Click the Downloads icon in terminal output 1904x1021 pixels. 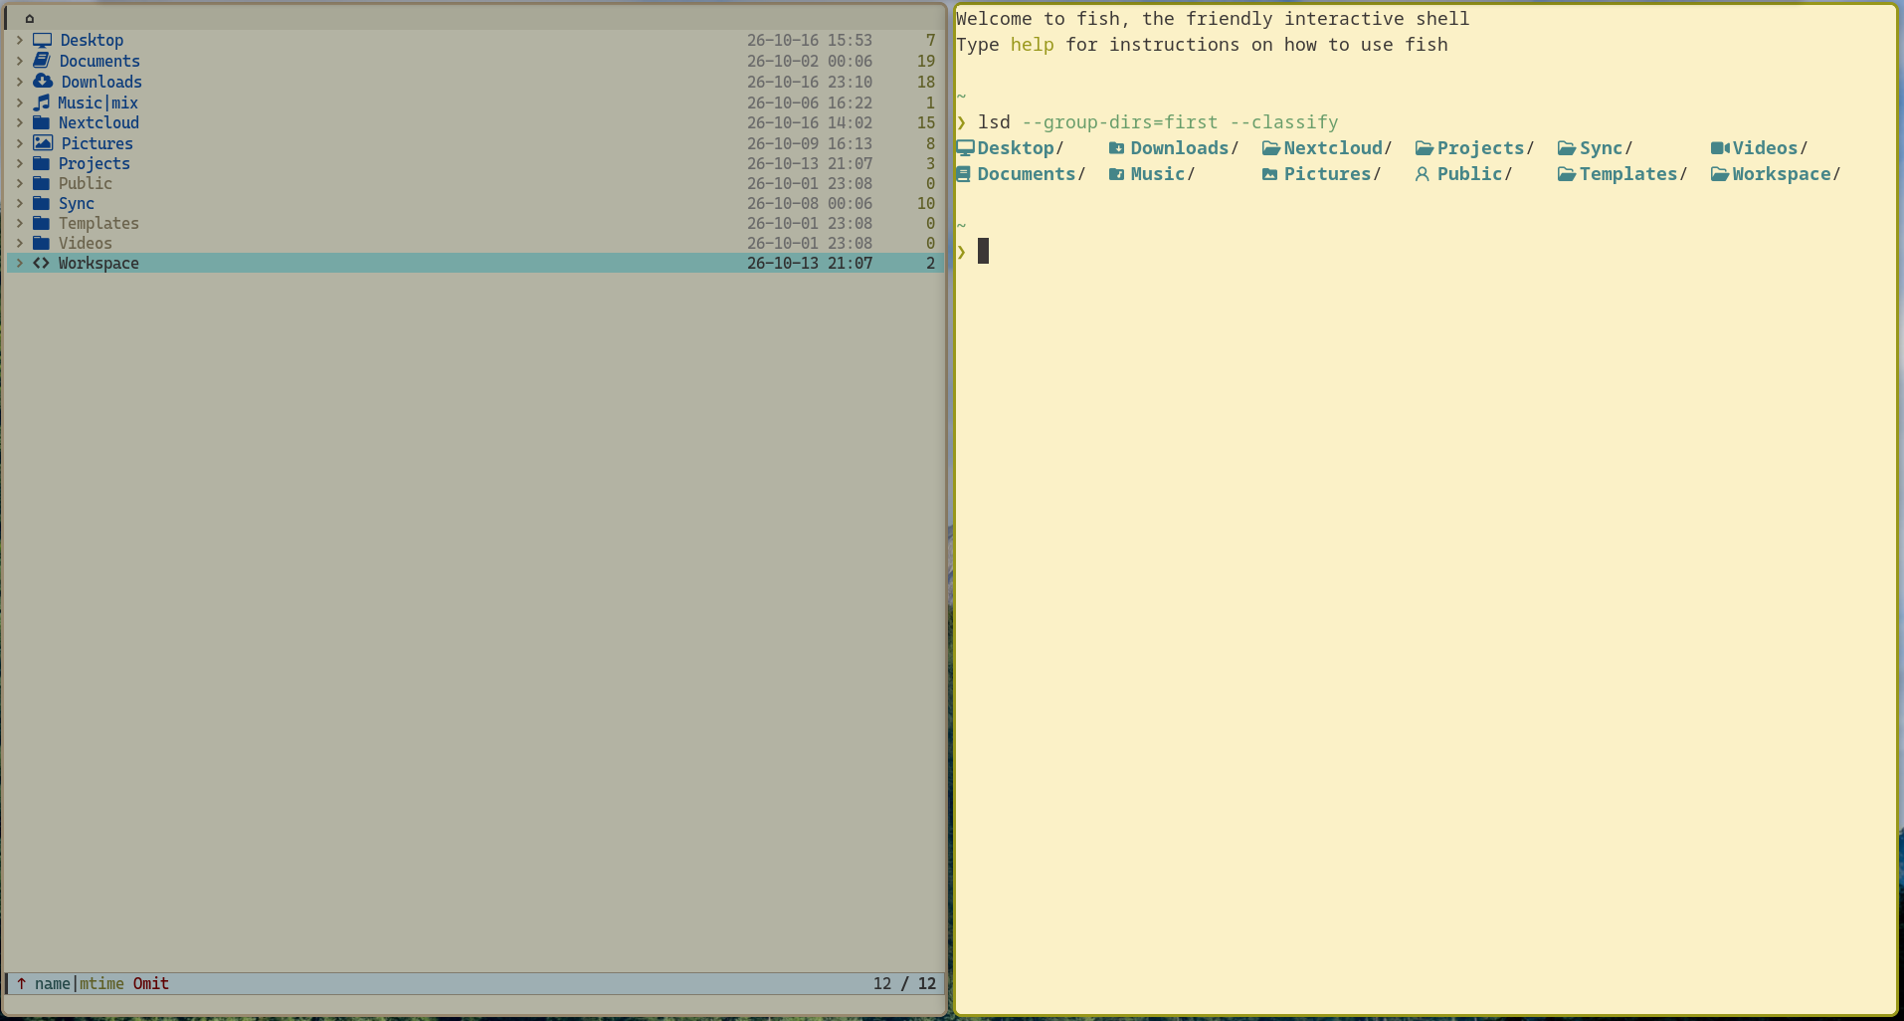pos(1117,148)
